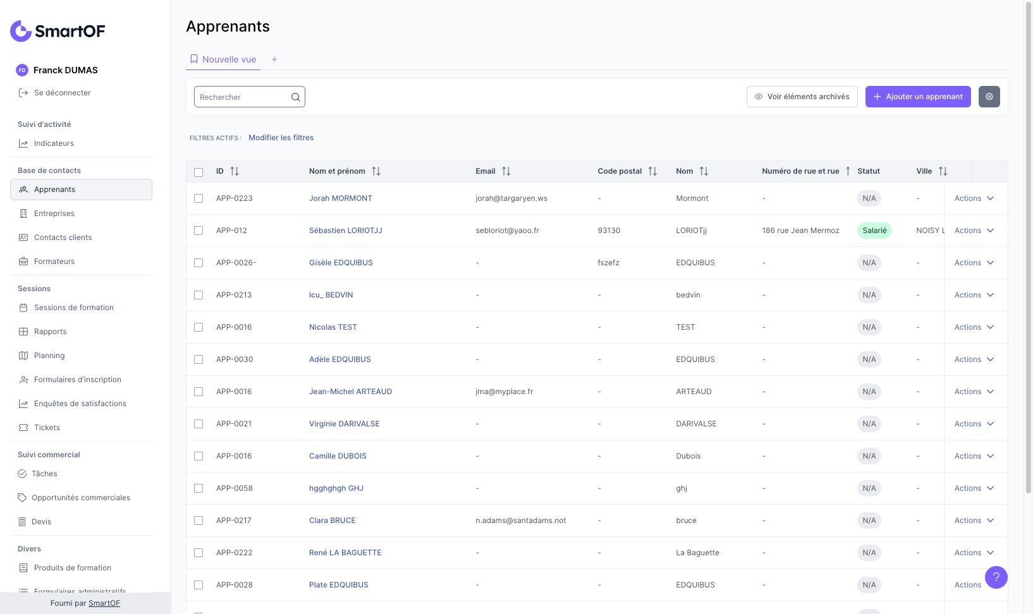Sort by ID column arrows

235,171
